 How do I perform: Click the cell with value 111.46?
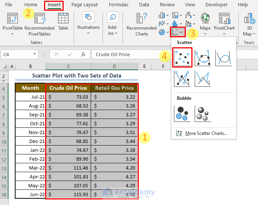coord(68,168)
